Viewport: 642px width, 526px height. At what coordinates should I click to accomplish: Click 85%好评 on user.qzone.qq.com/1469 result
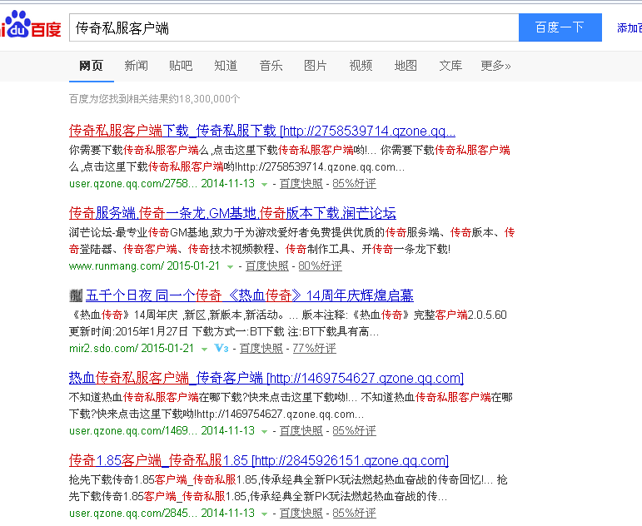[354, 430]
